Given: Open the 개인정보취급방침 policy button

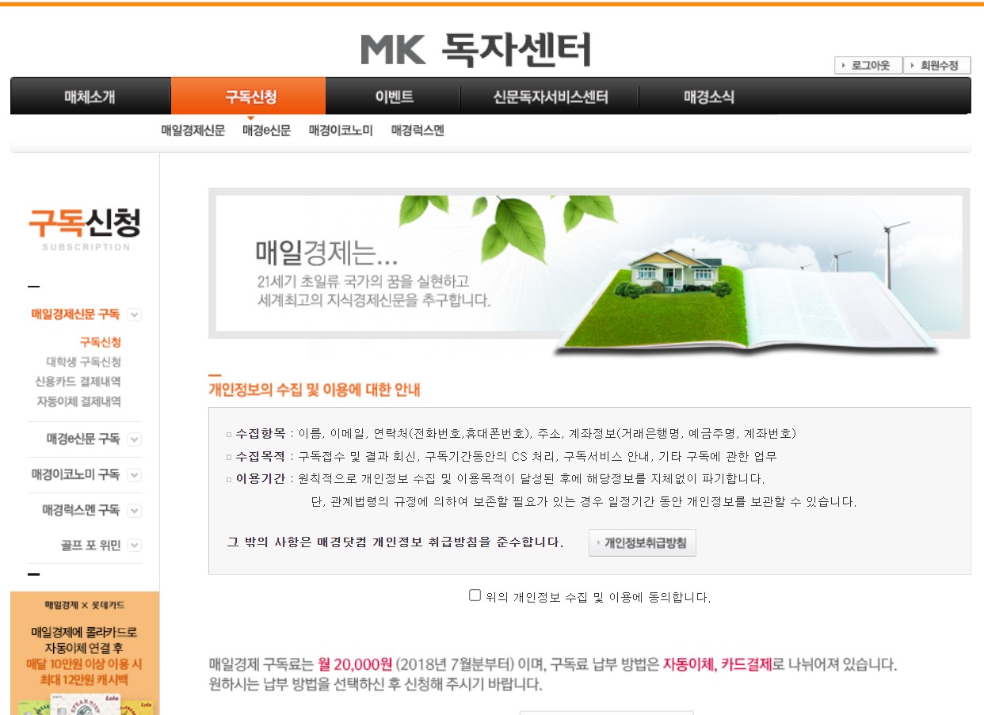Looking at the screenshot, I should (641, 543).
